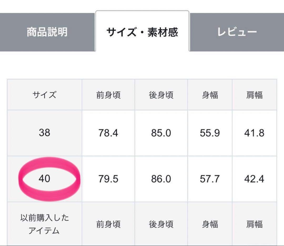Open the 商品説明 tab
This screenshot has height=246, width=284.
point(47,32)
